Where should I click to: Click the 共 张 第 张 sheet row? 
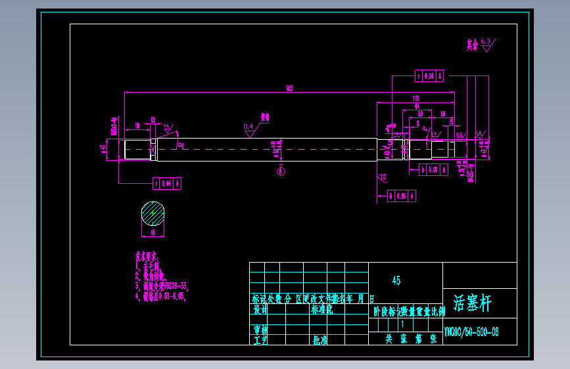coord(411,339)
